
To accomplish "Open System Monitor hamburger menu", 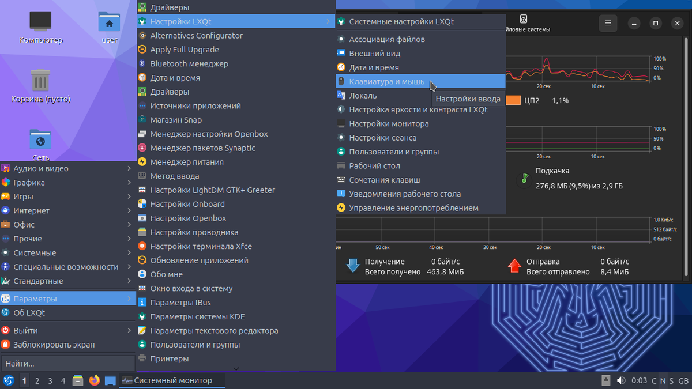I will [607, 24].
